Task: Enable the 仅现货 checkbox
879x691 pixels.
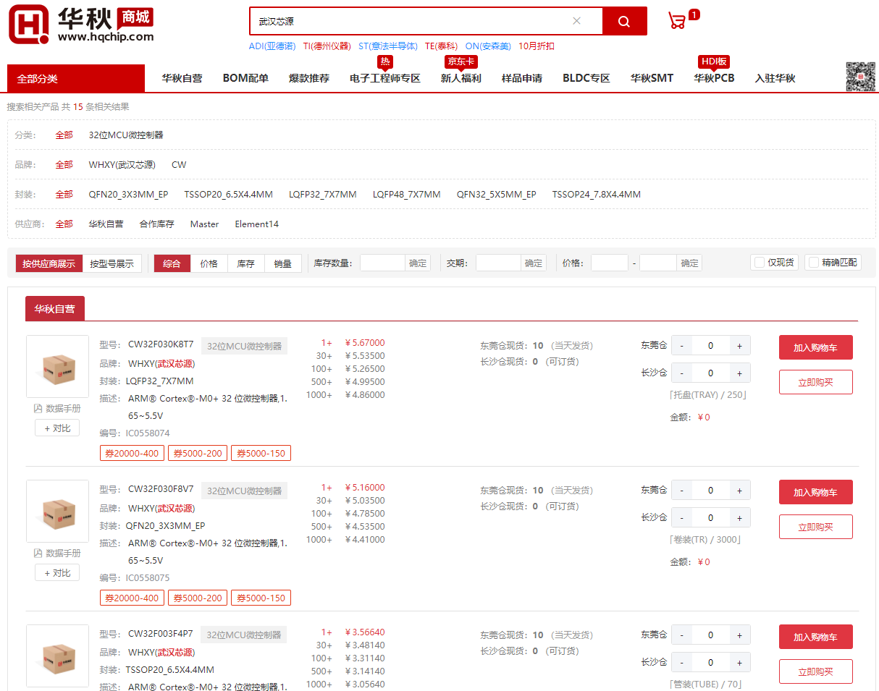Action: click(760, 263)
